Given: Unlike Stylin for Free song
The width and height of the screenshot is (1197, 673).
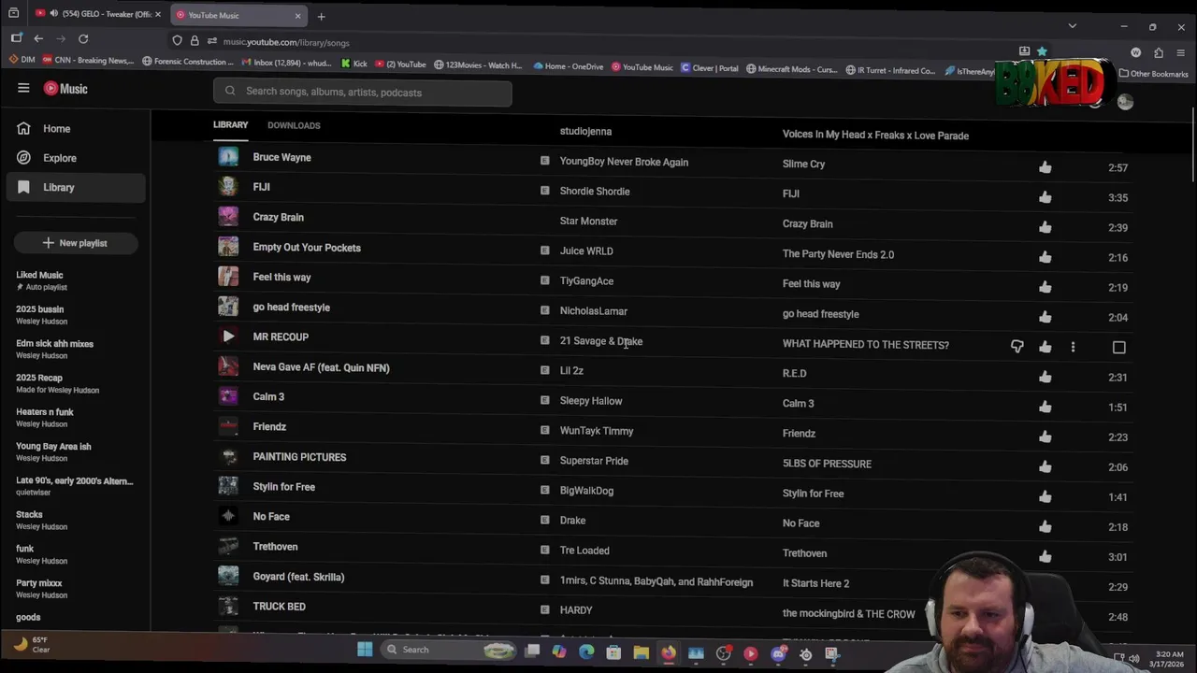Looking at the screenshot, I should [x=1045, y=496].
